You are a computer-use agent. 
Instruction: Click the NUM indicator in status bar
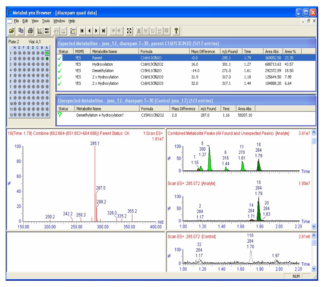(x=296, y=276)
